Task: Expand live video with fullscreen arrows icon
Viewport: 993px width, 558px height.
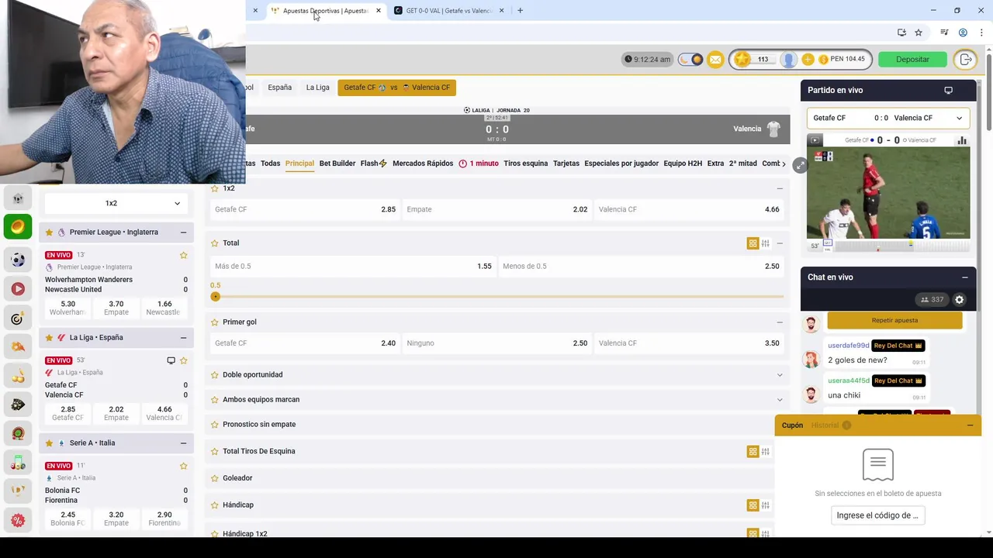Action: tap(800, 166)
